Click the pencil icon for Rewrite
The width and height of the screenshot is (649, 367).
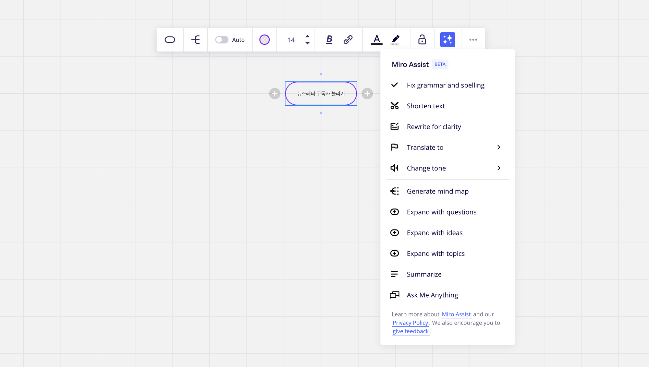pyautogui.click(x=394, y=126)
